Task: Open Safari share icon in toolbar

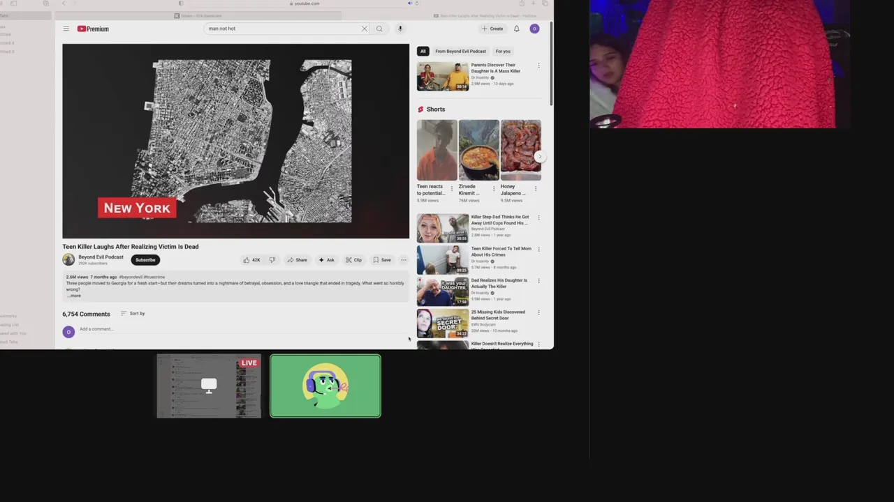Action: 522,3
